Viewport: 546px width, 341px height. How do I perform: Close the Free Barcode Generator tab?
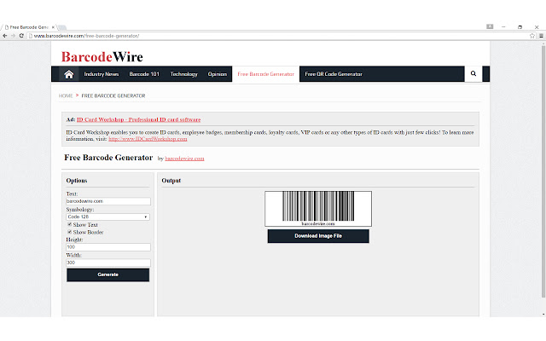pos(53,27)
